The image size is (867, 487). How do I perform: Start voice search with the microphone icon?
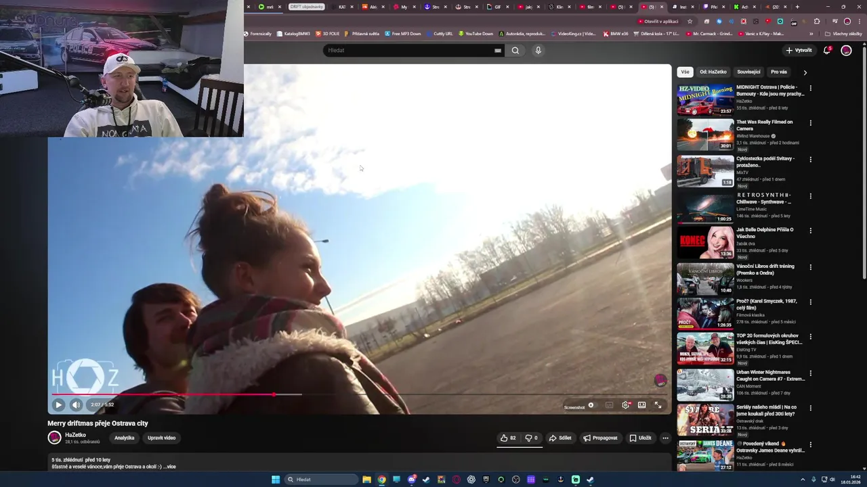point(538,50)
